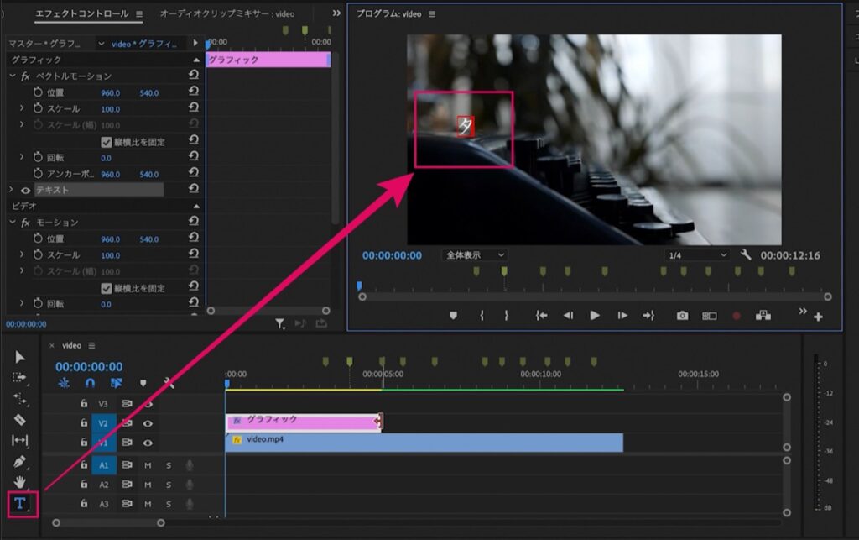Select the Pen tool
This screenshot has height=540, width=859.
pos(20,462)
